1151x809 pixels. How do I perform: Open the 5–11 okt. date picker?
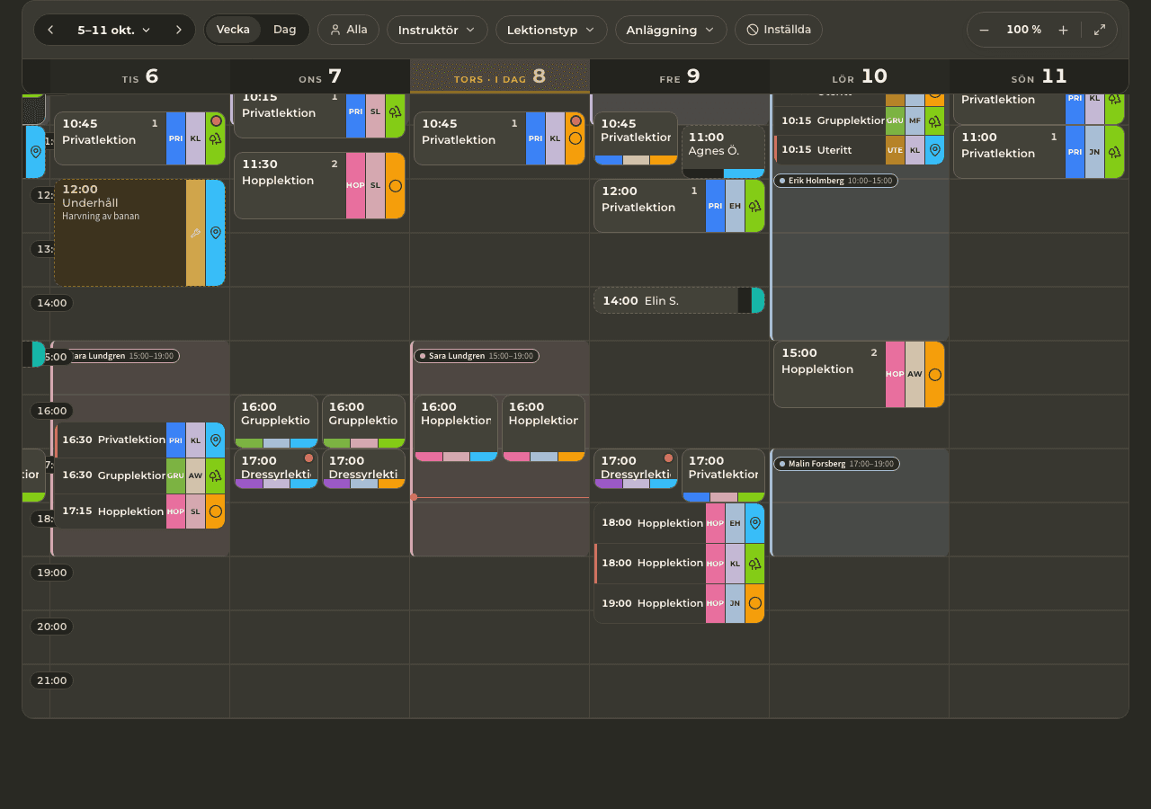114,30
